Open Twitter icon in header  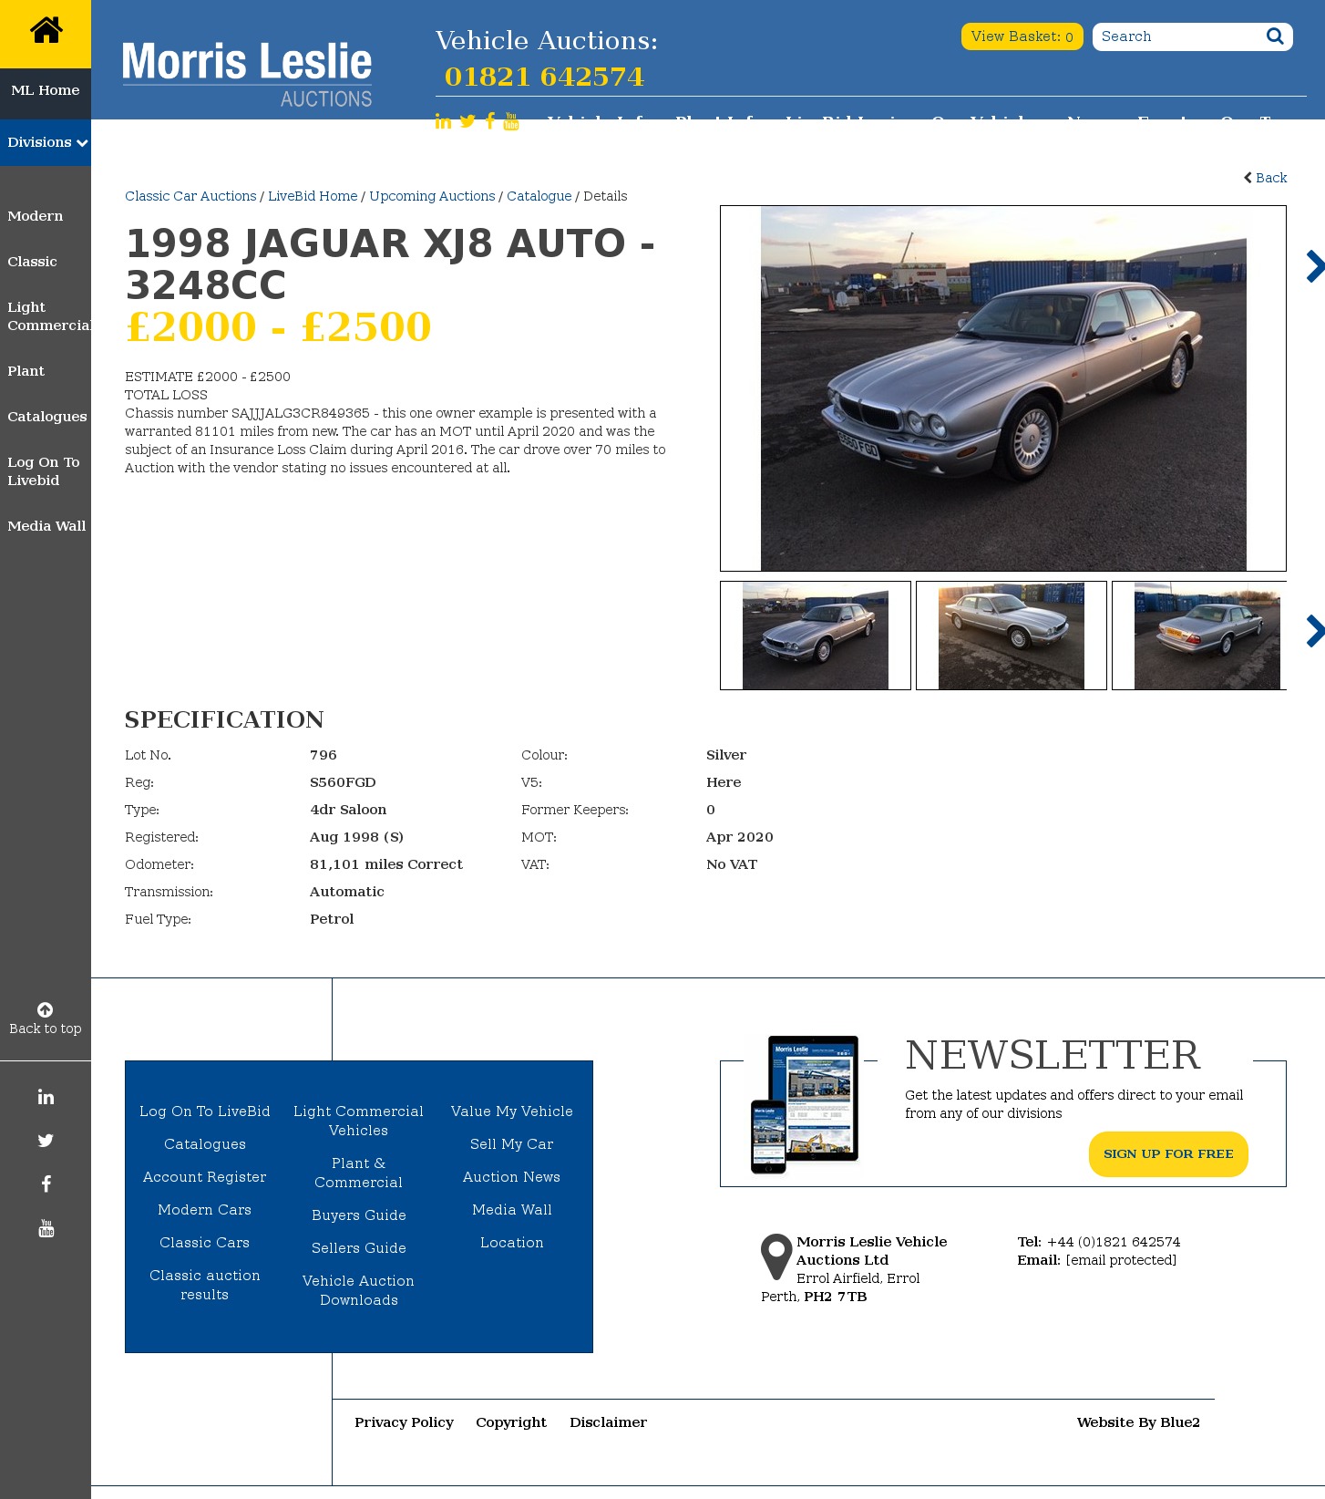467,121
